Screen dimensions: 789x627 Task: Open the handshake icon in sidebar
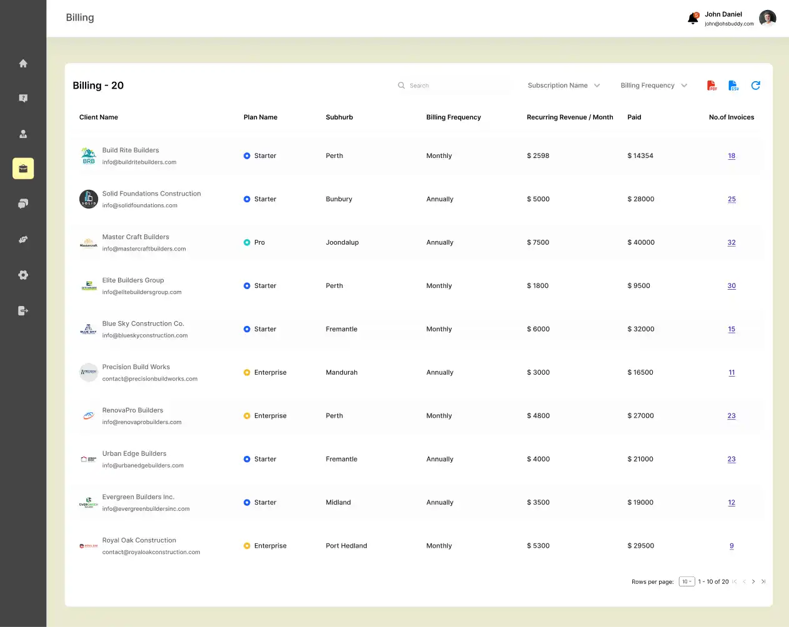coord(23,240)
